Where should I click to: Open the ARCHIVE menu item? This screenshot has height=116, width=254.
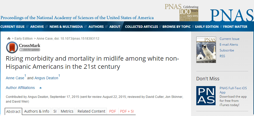37,27
